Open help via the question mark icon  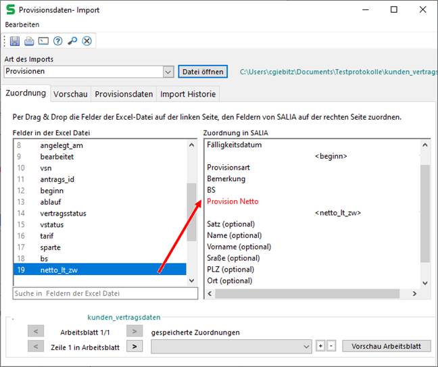[x=58, y=41]
